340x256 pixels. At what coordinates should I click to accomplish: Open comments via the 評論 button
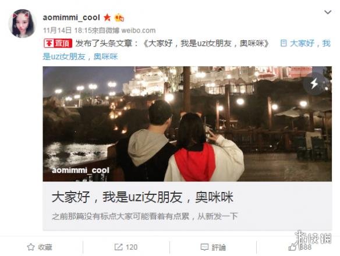click(213, 247)
